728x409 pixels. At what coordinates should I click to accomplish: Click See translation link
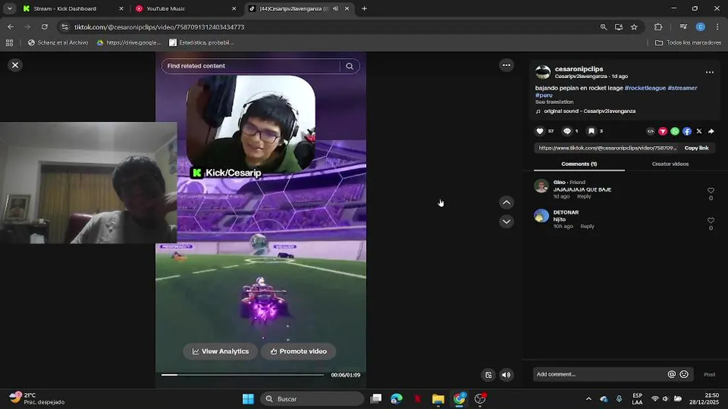click(x=555, y=102)
